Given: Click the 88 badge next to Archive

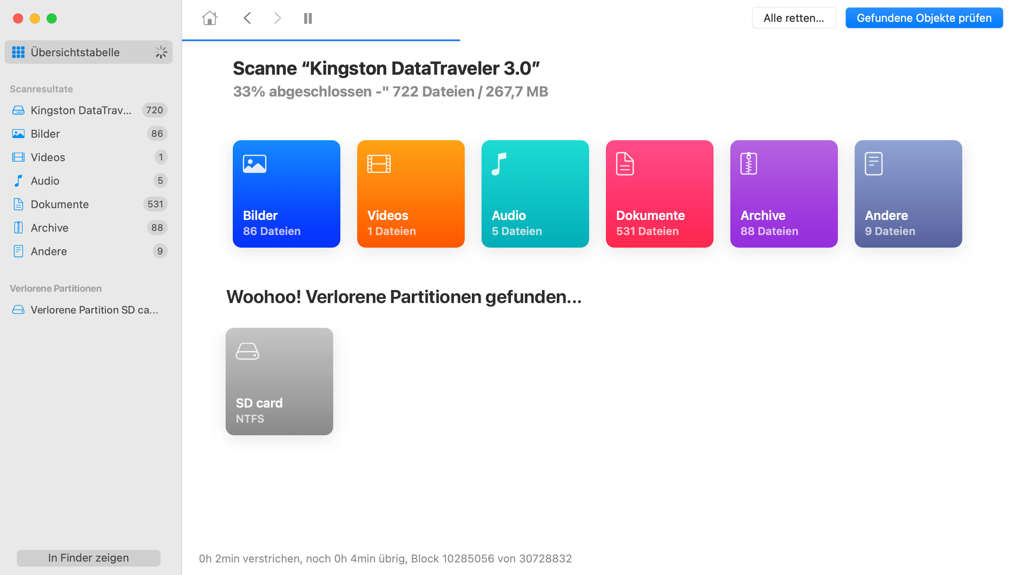Looking at the screenshot, I should click(x=157, y=227).
